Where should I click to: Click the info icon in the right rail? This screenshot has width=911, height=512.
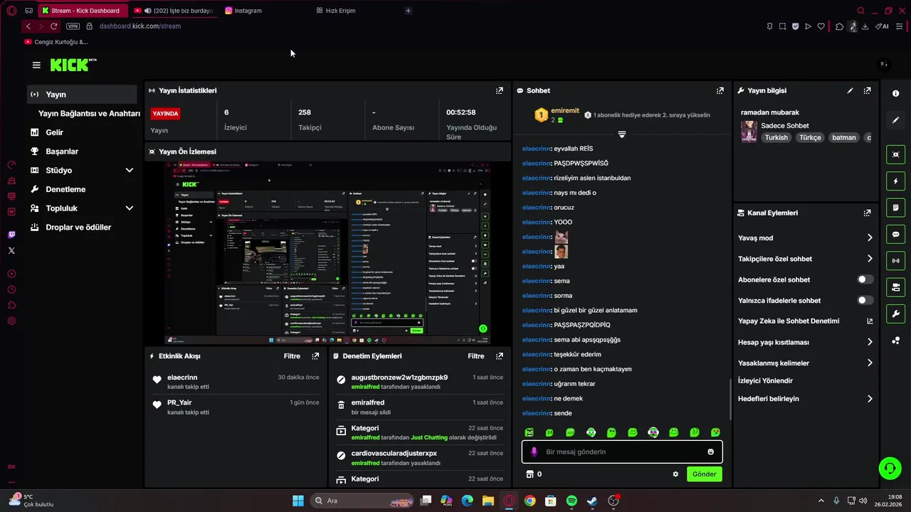pyautogui.click(x=895, y=94)
